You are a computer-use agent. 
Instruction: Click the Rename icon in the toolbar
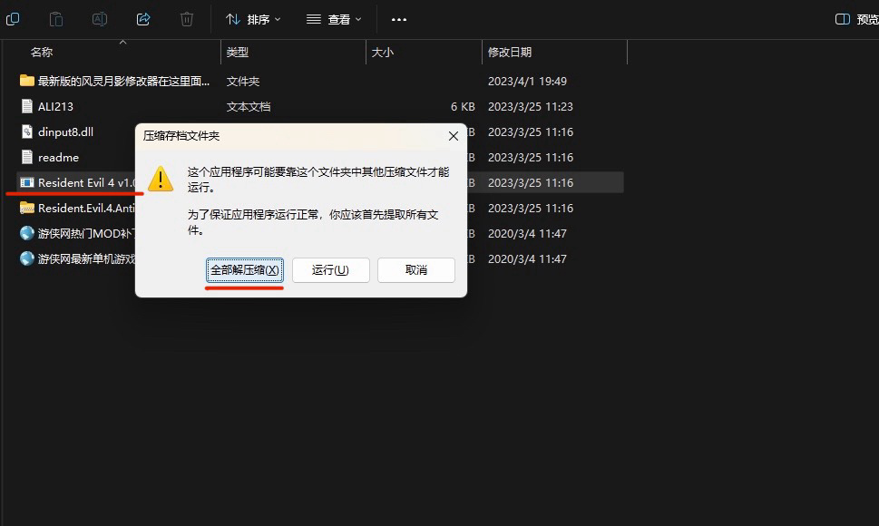pos(100,19)
